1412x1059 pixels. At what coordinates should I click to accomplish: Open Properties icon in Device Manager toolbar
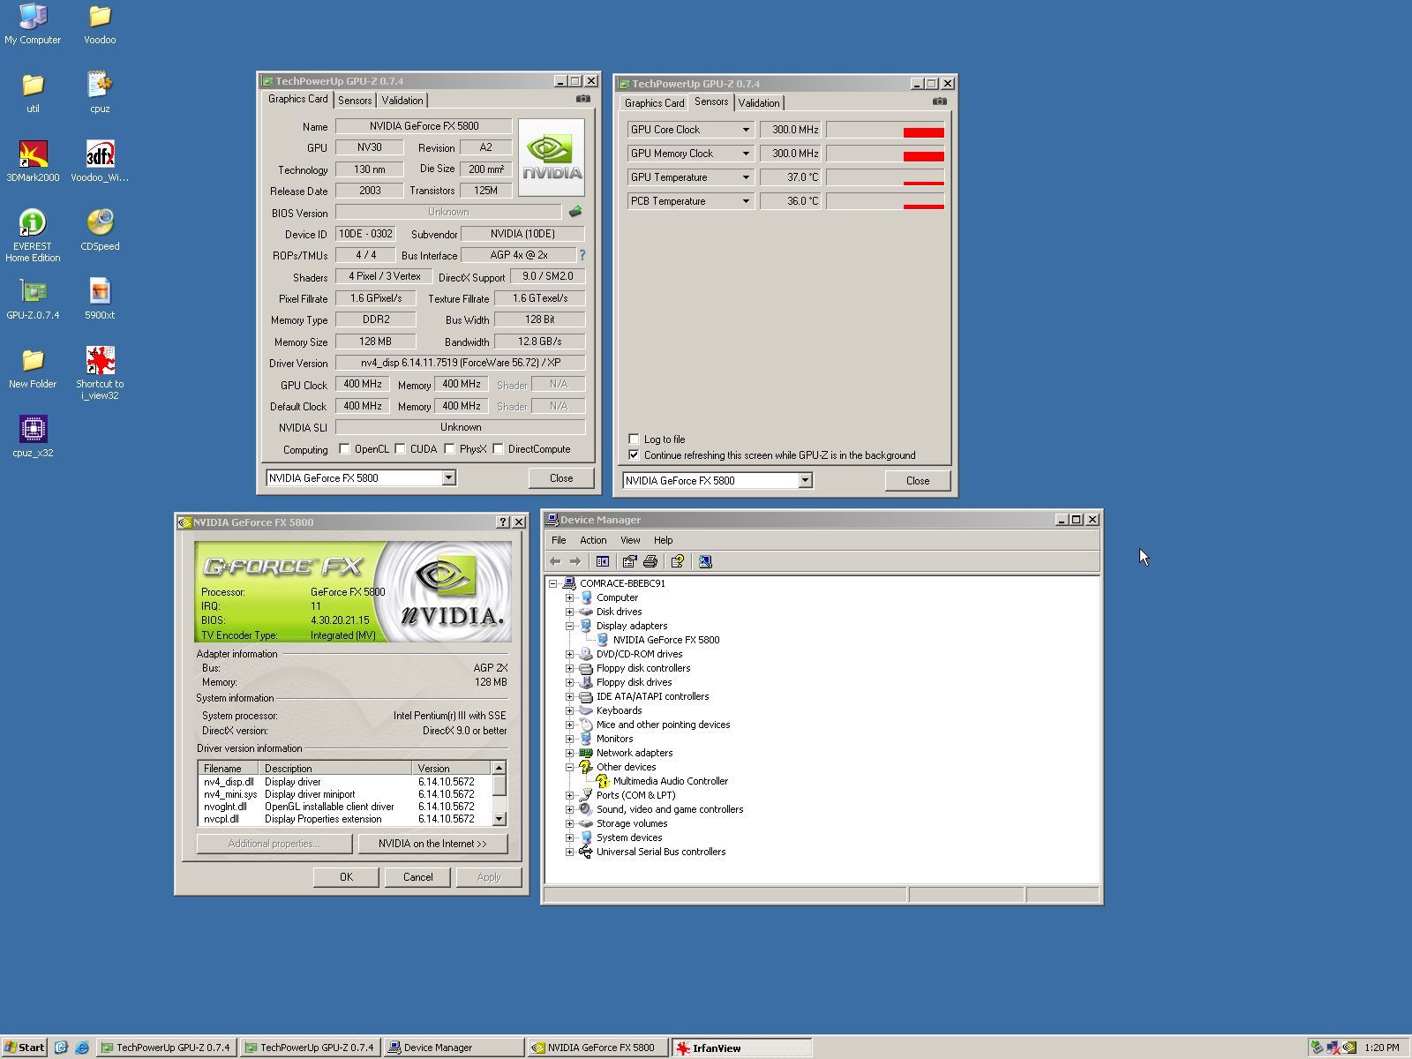click(629, 561)
